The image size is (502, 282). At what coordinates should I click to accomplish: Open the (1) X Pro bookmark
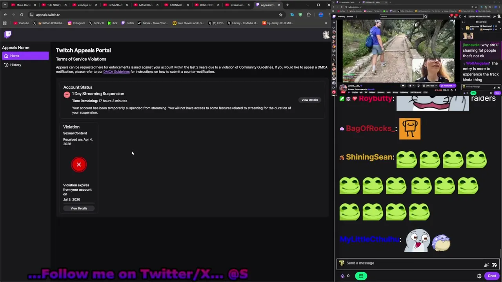(x=216, y=23)
